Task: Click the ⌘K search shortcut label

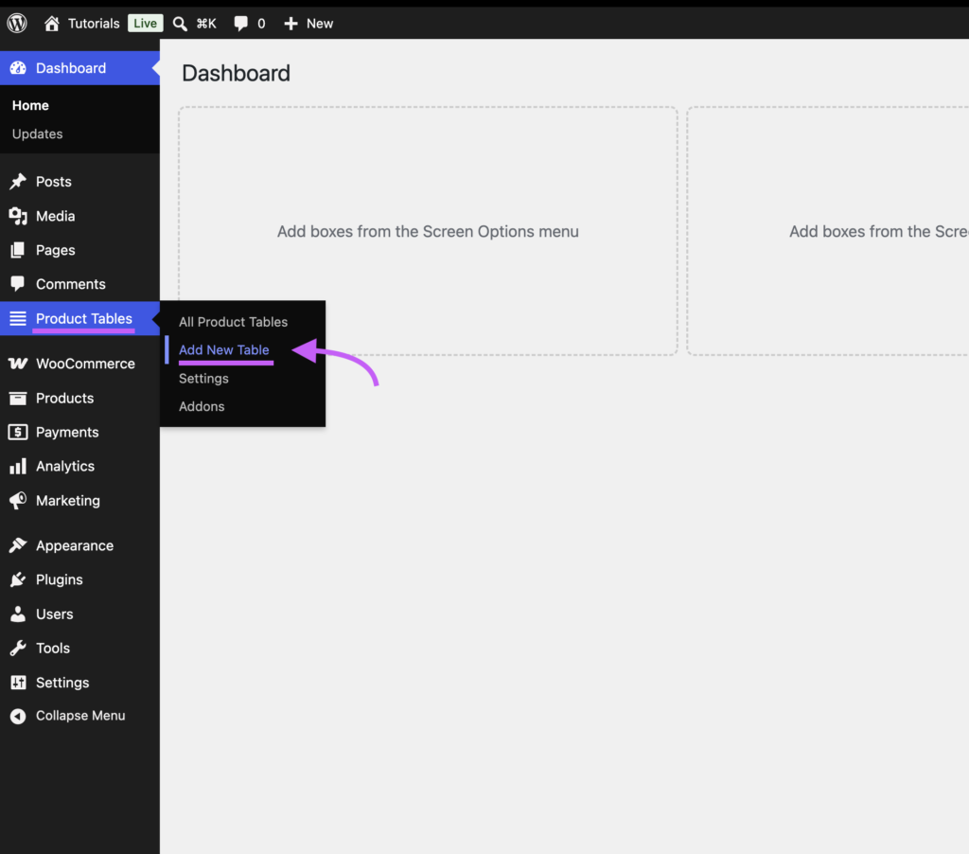Action: tap(205, 24)
